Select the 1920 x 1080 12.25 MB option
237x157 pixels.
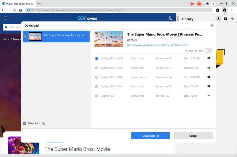coord(97,59)
